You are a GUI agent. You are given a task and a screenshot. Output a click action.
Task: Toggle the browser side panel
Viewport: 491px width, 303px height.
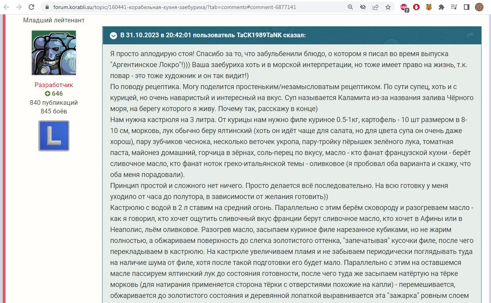pyautogui.click(x=467, y=7)
